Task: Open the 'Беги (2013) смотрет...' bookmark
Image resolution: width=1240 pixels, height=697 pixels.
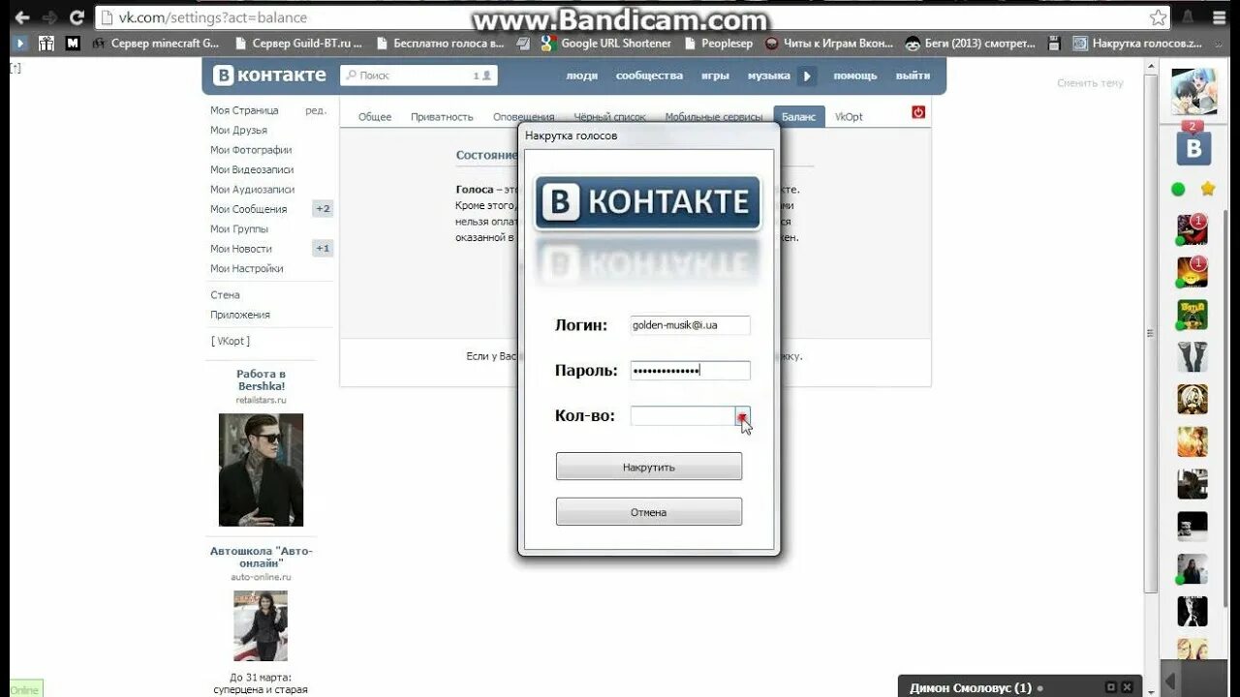Action: 971,43
